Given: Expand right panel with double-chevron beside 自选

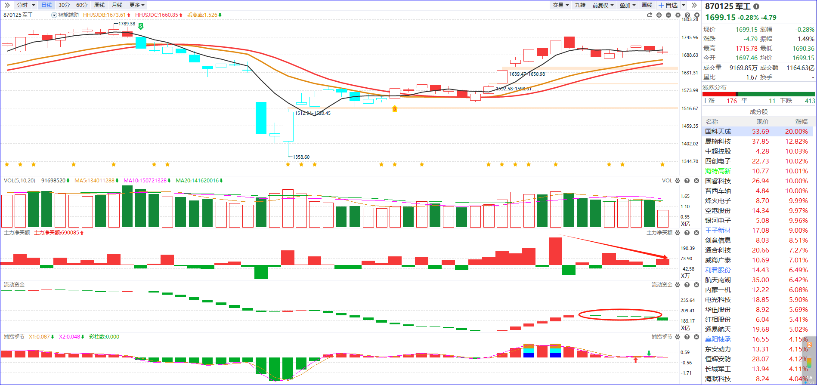Looking at the screenshot, I should point(694,5).
